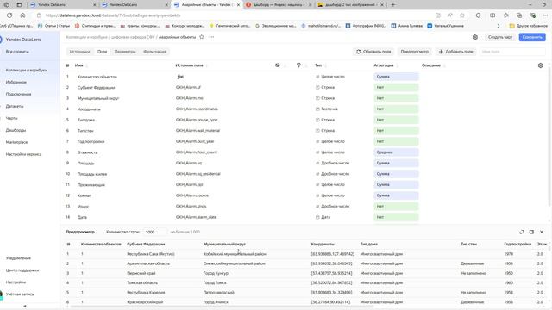This screenshot has height=310, width=552.
Task: Open the aggregation dropdown Среднее for Этажность
Action: tap(396, 152)
